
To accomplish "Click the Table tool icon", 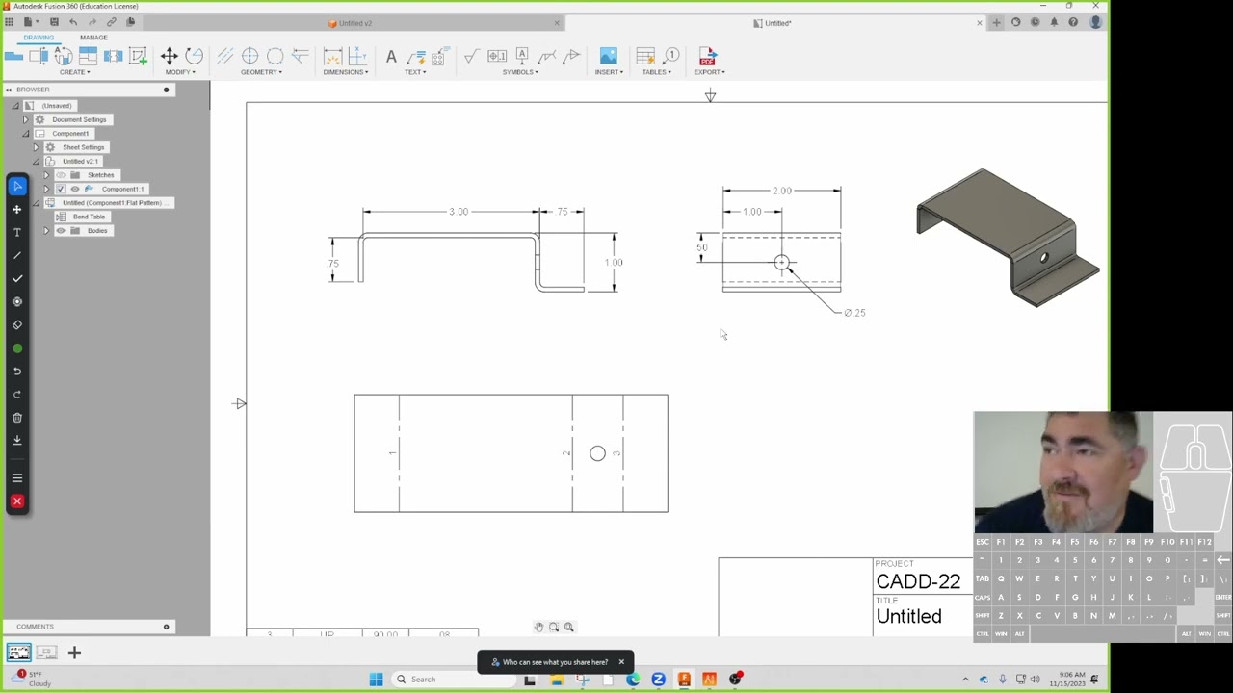I will point(646,57).
